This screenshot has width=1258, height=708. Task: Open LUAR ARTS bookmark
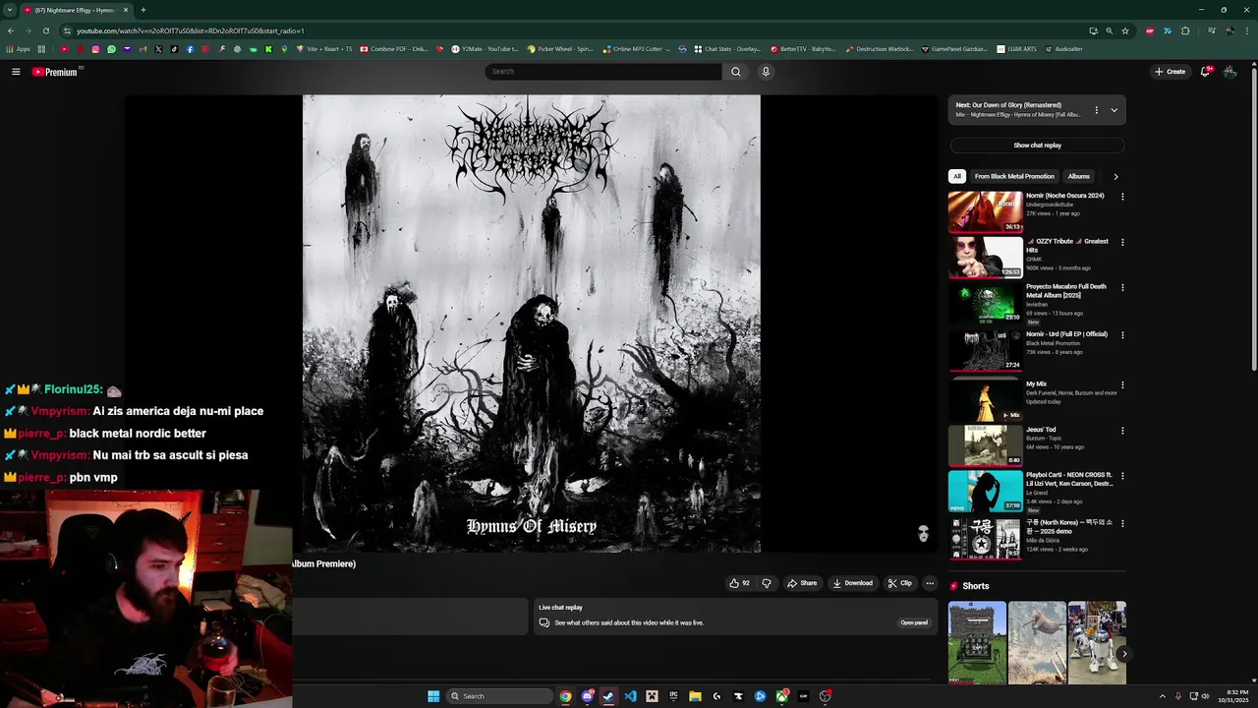[x=1016, y=49]
